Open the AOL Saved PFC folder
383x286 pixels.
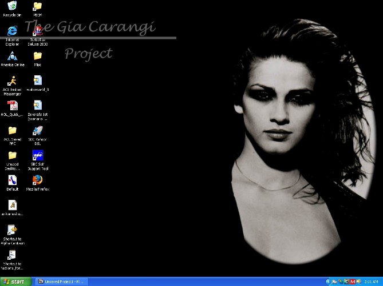click(x=12, y=131)
